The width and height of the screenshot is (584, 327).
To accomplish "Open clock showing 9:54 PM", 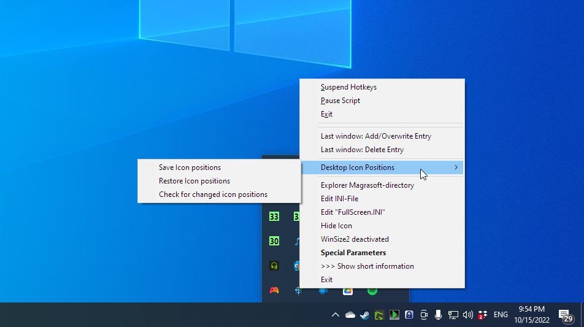I will pos(531,315).
